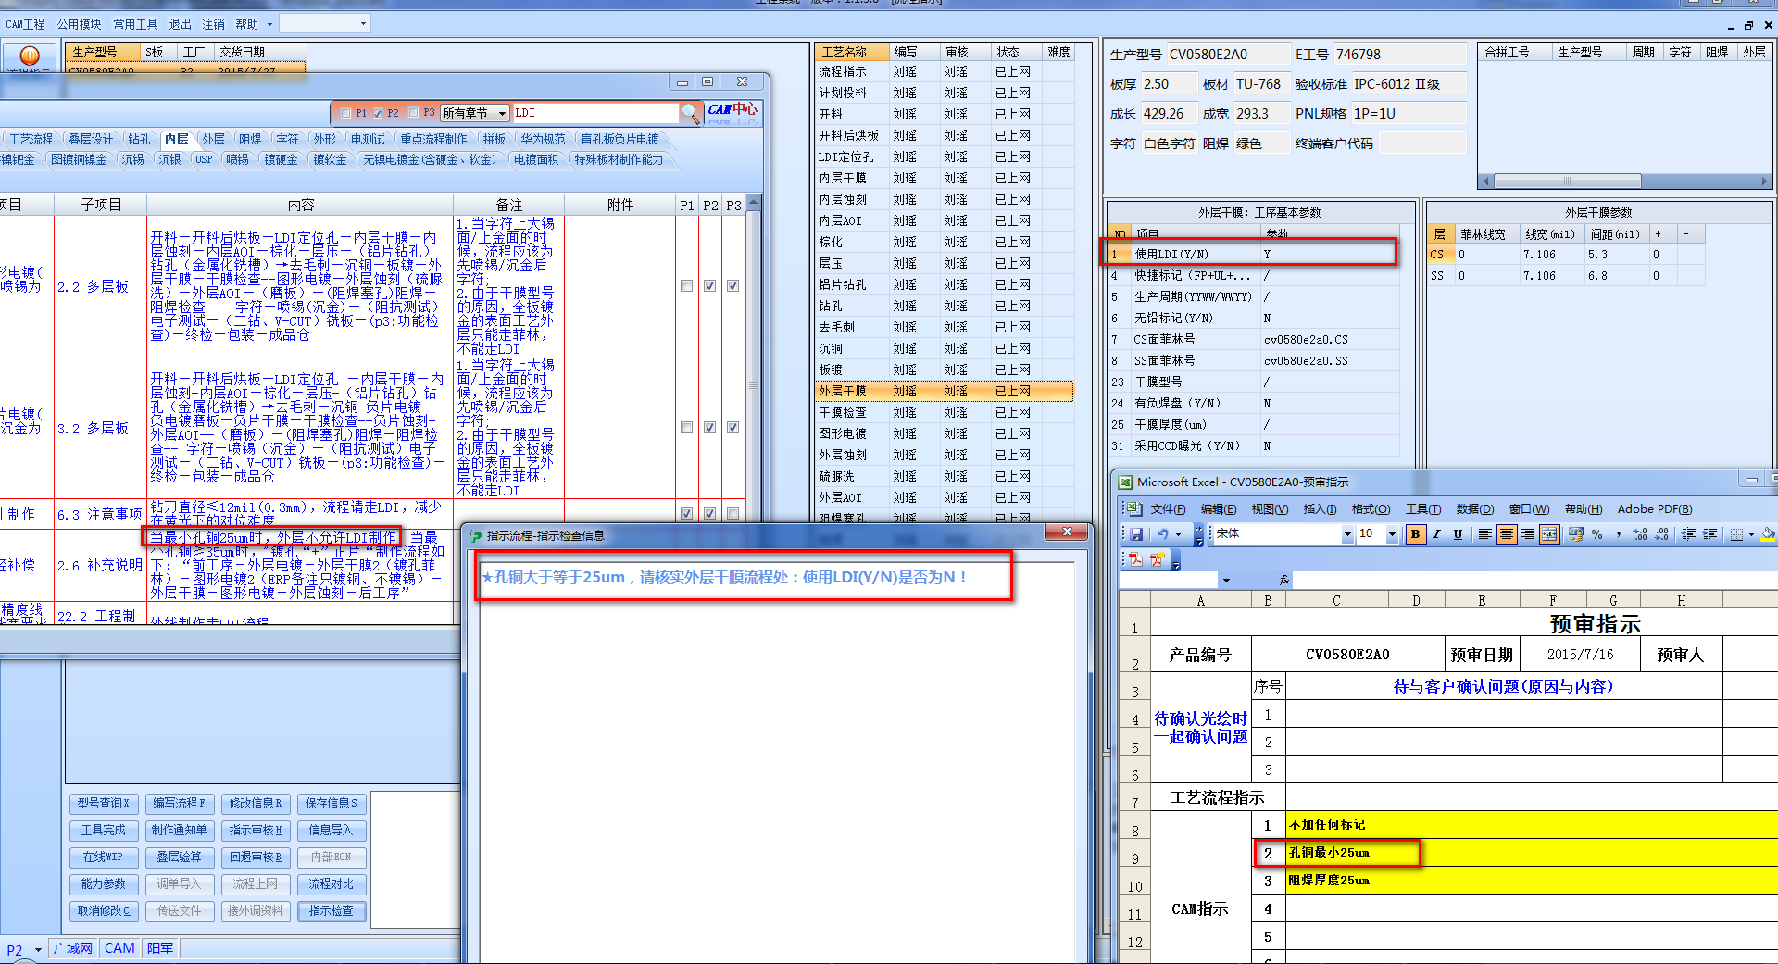Screen dimensions: 1778x964
Task: Open the Excel font size dropdown
Action: pos(1391,534)
